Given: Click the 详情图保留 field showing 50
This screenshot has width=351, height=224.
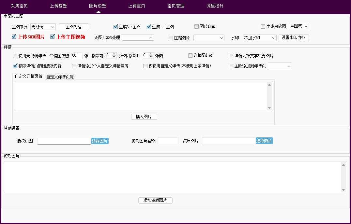Looking at the screenshot, I should [77, 56].
